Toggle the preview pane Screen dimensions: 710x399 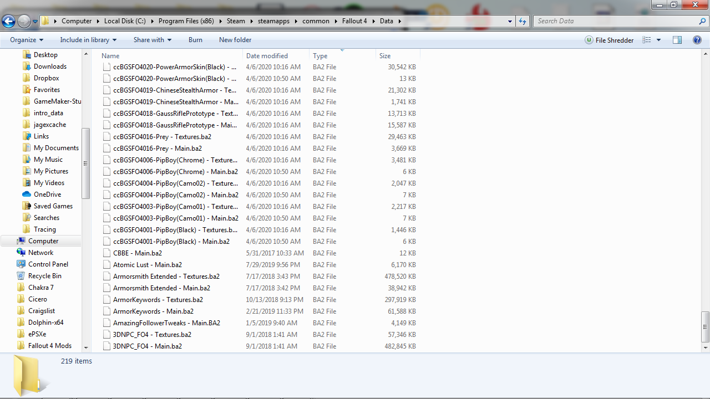point(677,39)
